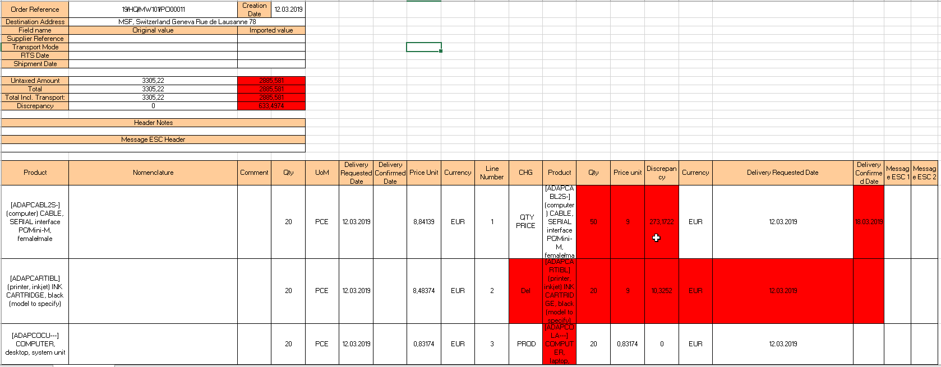Image resolution: width=941 pixels, height=367 pixels.
Task: Click line number 3 cell
Action: pos(492,344)
